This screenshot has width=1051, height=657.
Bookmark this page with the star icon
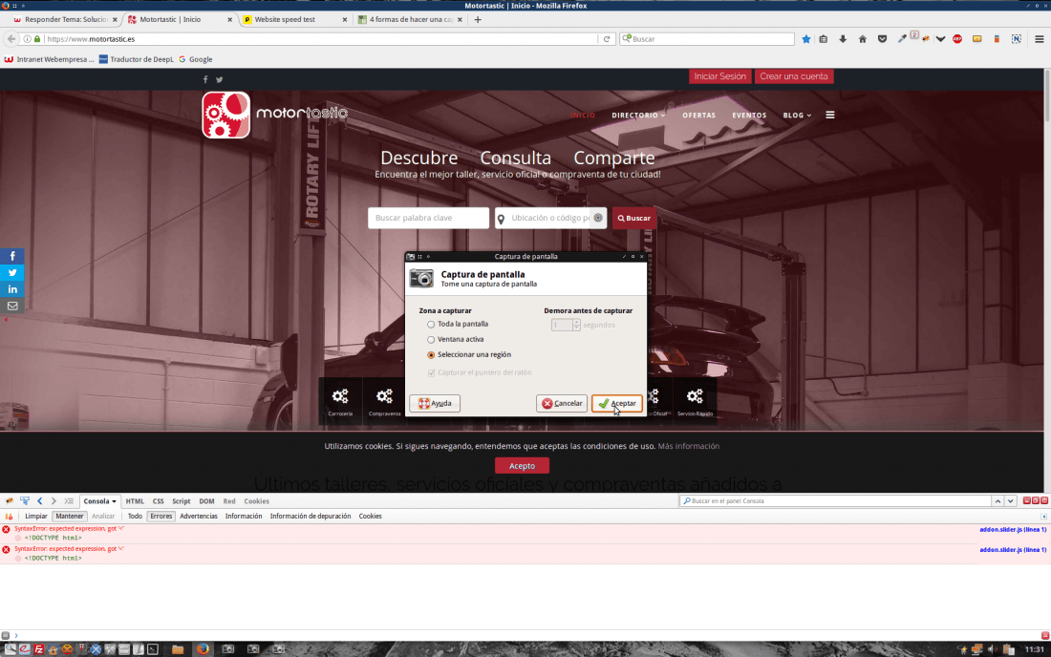tap(805, 39)
